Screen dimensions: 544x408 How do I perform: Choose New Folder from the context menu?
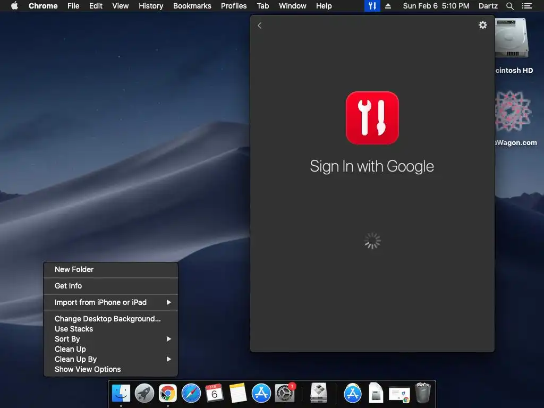[x=110, y=269]
